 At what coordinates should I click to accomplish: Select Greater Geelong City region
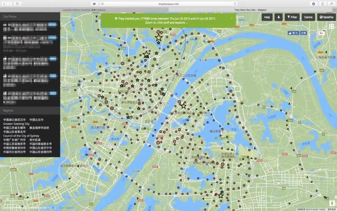point(16,124)
